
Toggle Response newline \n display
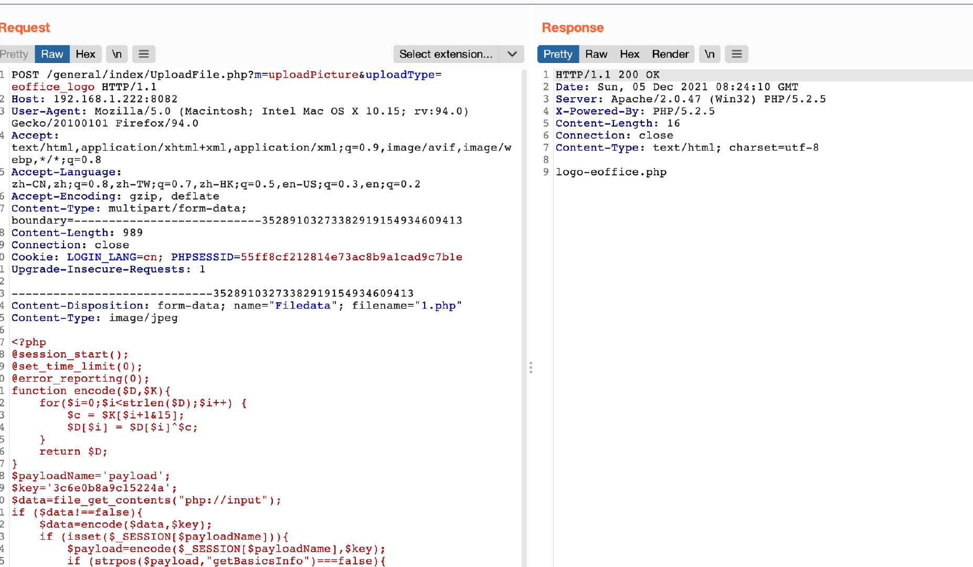click(710, 54)
